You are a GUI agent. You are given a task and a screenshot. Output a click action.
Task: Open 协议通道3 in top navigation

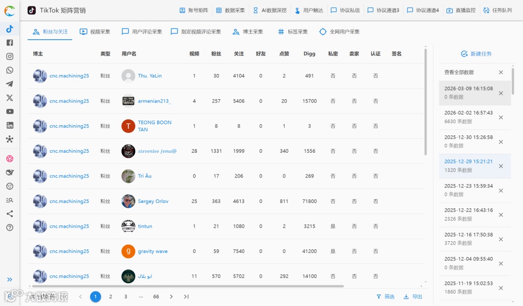pyautogui.click(x=383, y=10)
